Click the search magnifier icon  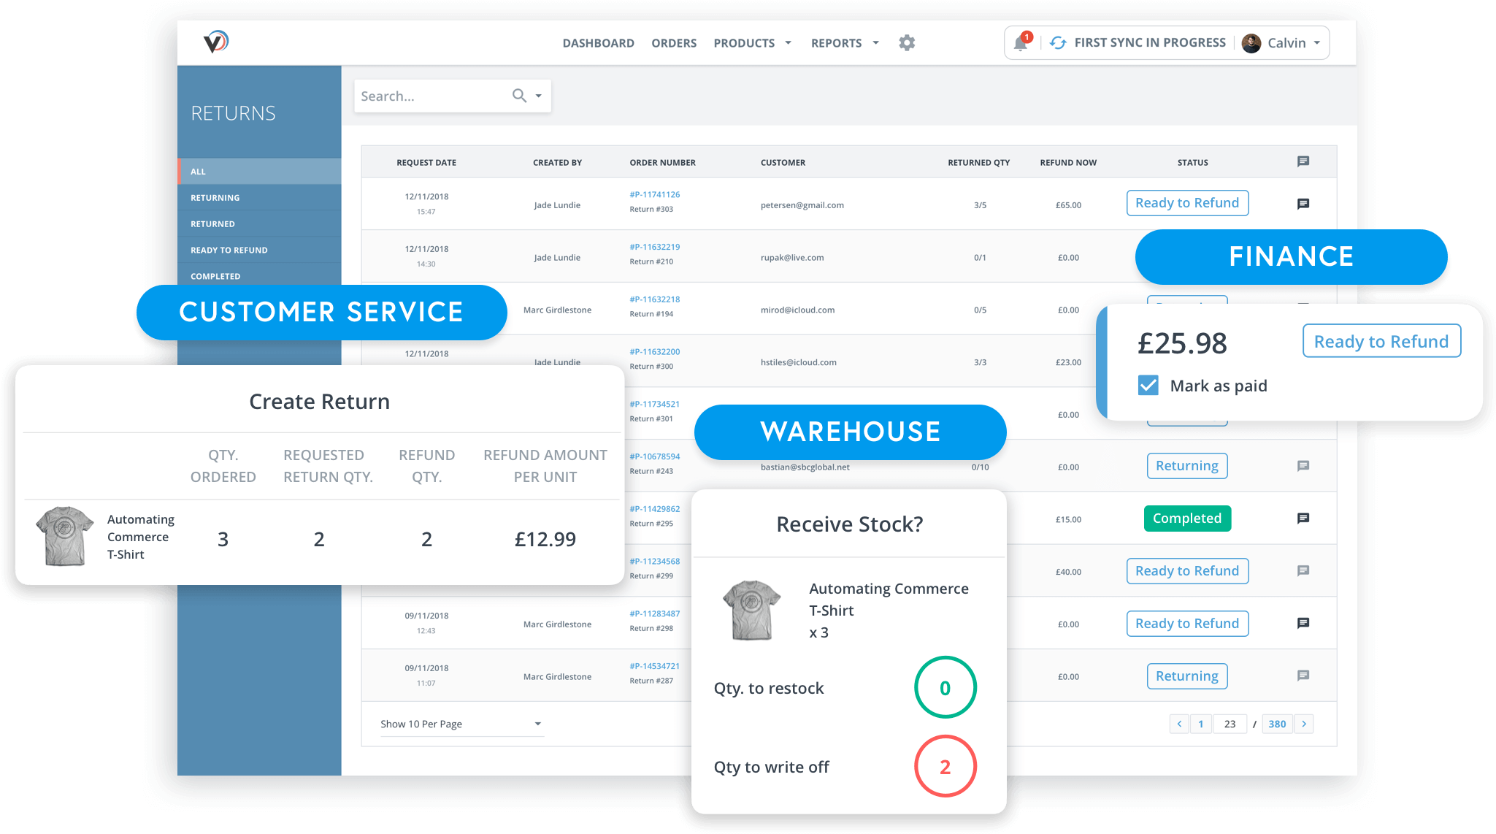coord(518,96)
